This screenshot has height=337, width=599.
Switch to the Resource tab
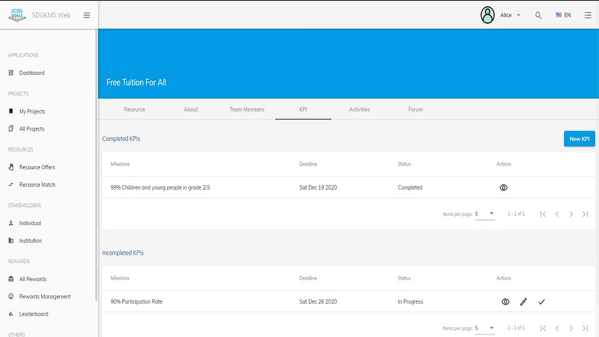135,109
